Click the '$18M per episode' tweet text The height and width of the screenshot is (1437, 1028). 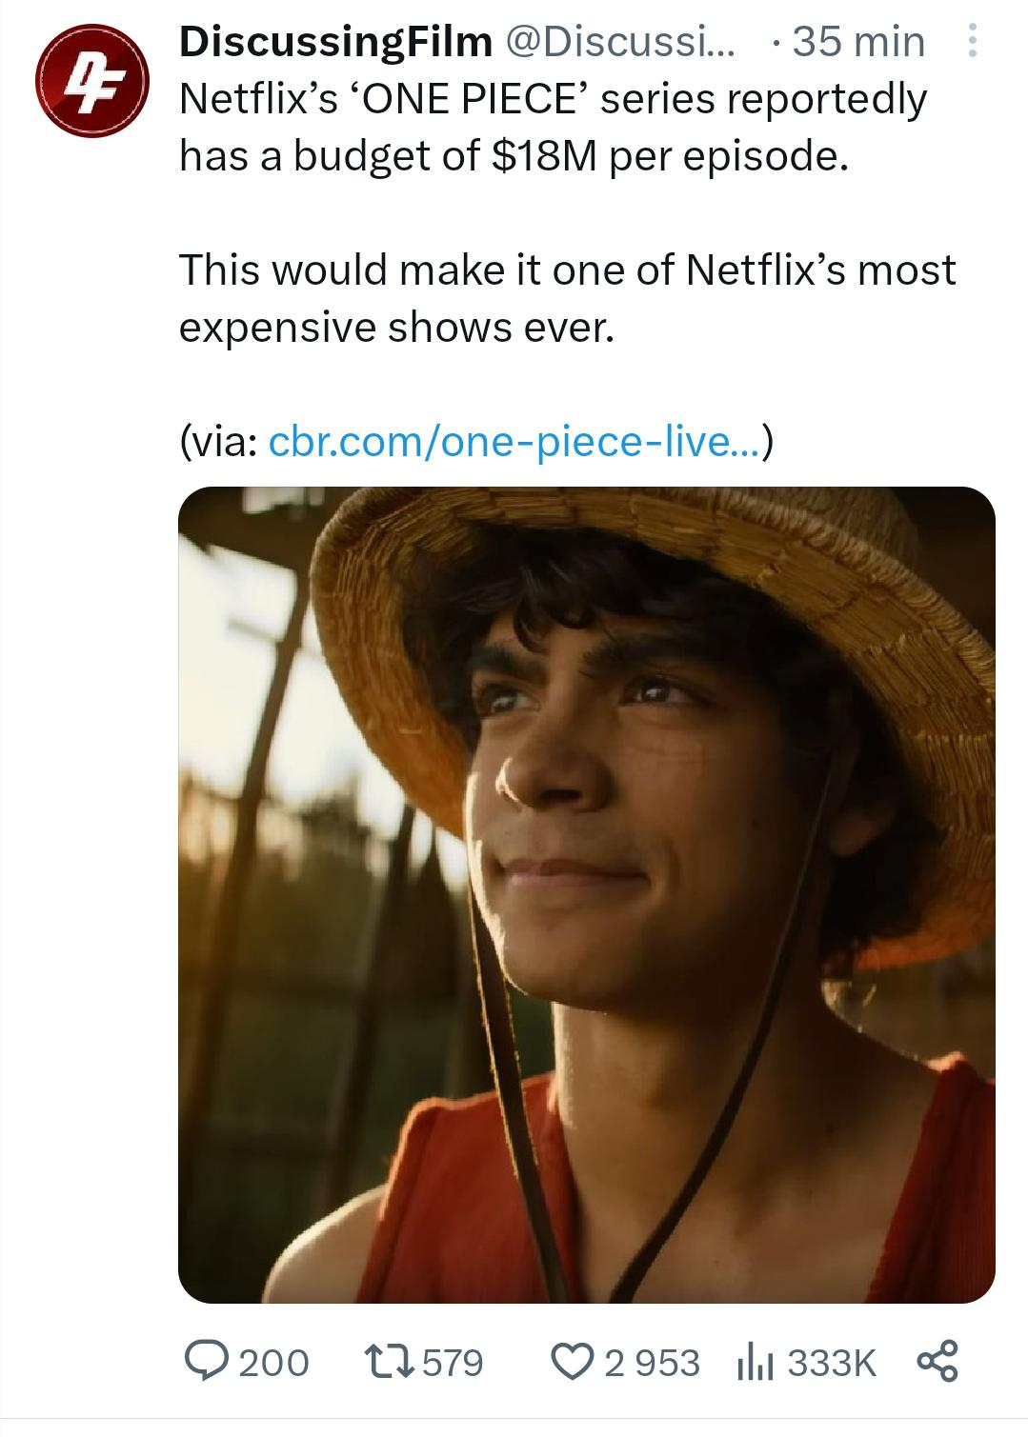point(667,156)
